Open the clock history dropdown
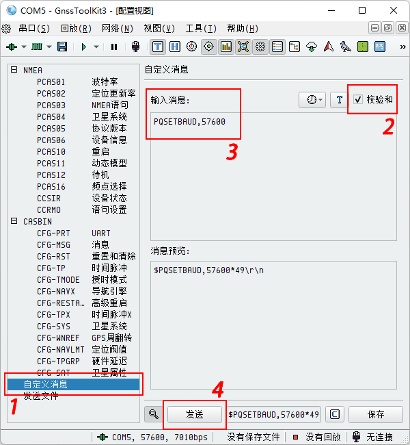Screen dimensions: 410x445 [x=314, y=99]
